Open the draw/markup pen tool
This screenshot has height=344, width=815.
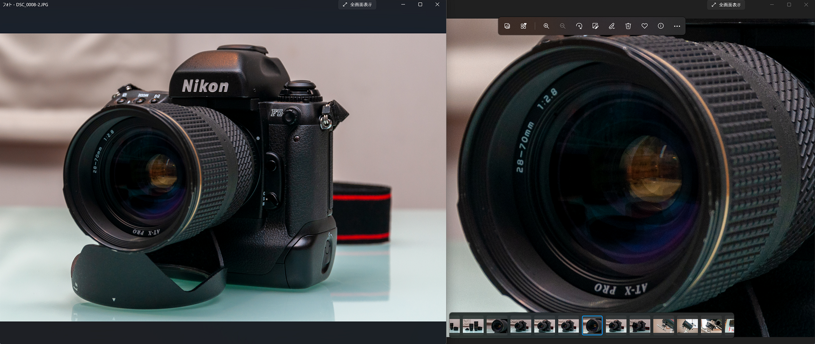(x=612, y=26)
